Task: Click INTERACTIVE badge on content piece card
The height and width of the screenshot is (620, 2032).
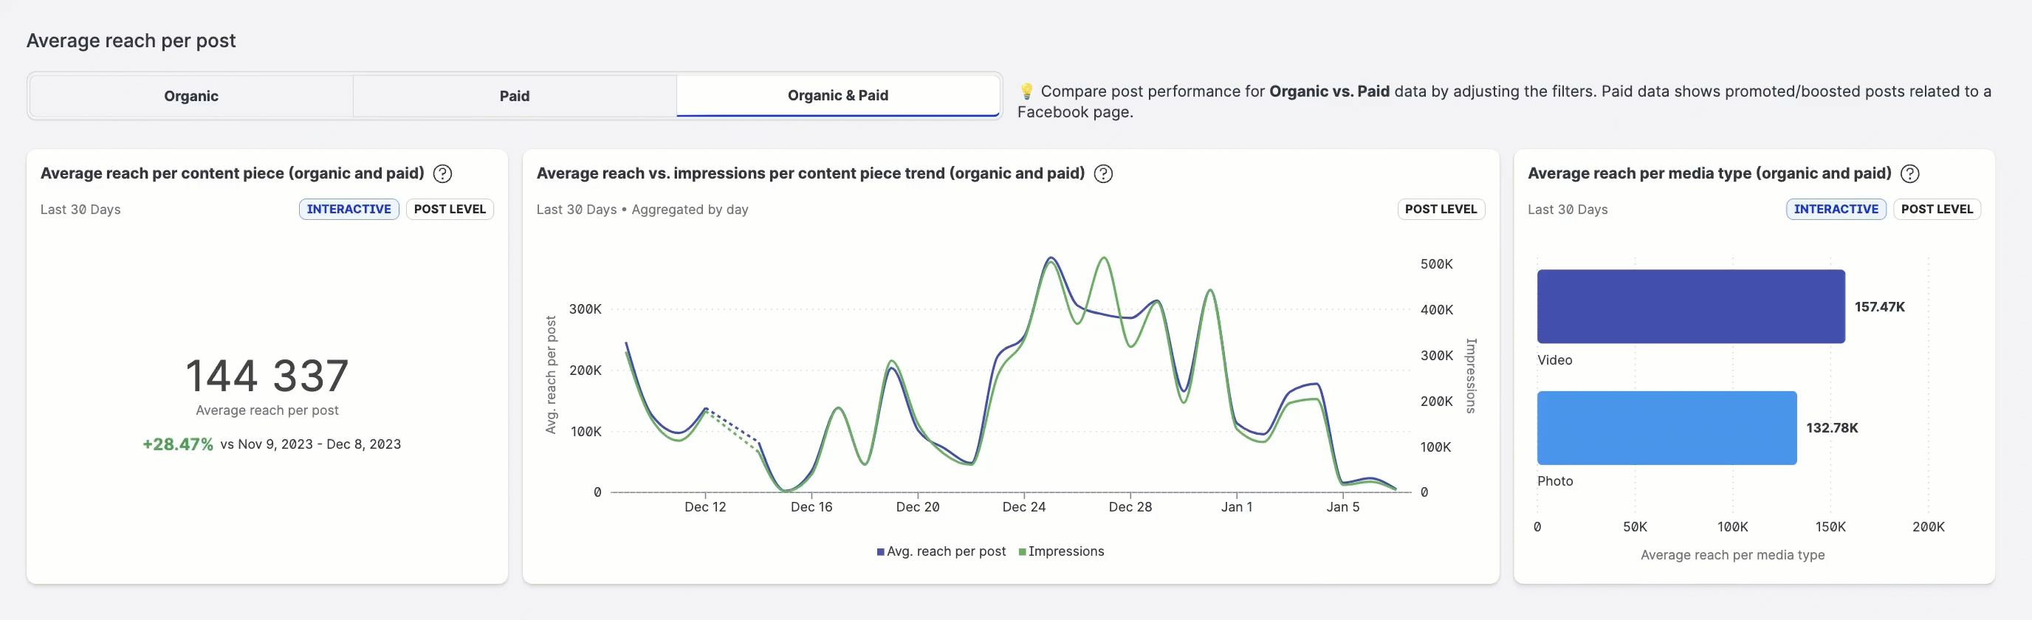Action: [349, 209]
